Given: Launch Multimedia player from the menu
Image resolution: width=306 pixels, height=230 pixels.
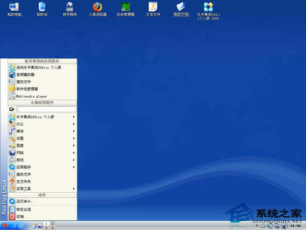Looking at the screenshot, I should pyautogui.click(x=42, y=96).
